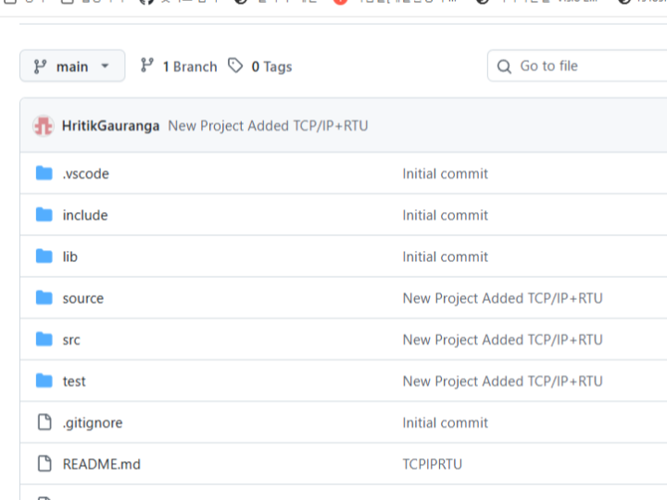Open the TCPIPRTU commit message
Viewport: 667px width, 500px height.
[432, 464]
